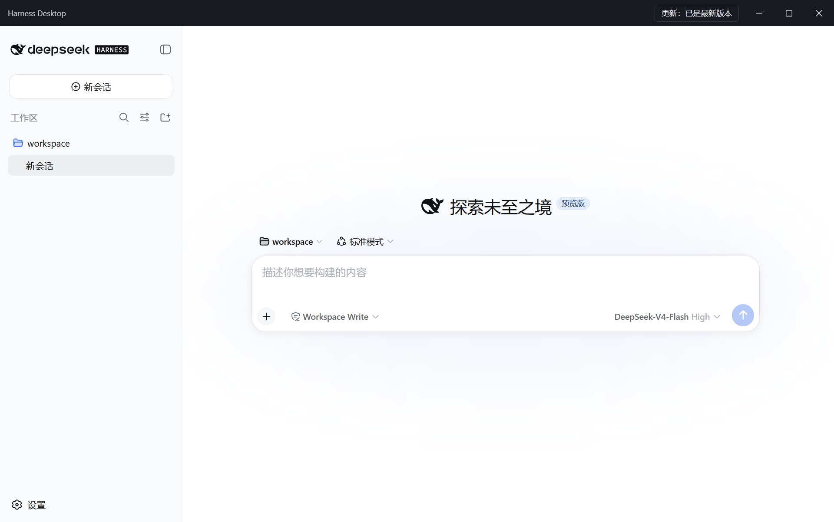Choose model from DeepSeek-V4-Flash High dropdown
The height and width of the screenshot is (522, 834).
point(667,317)
